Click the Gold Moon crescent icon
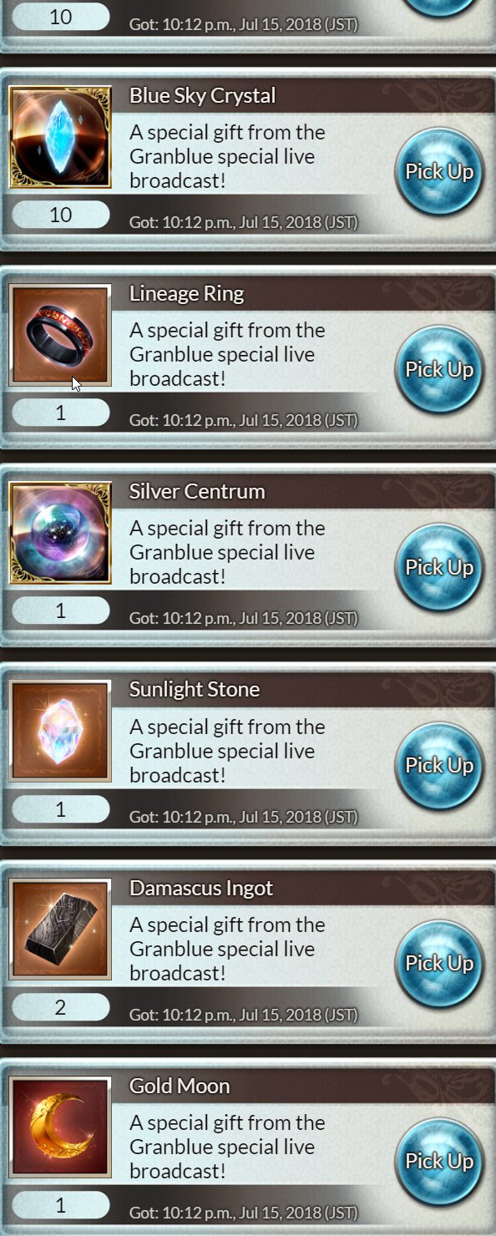Screen dimensions: 496x1236 click(x=60, y=1127)
